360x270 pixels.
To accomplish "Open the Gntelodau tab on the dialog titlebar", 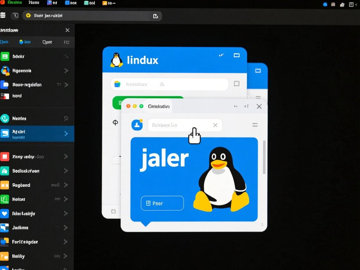I will point(158,106).
